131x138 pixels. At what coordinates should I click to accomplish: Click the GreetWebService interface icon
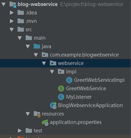pyautogui.click(x=61, y=88)
